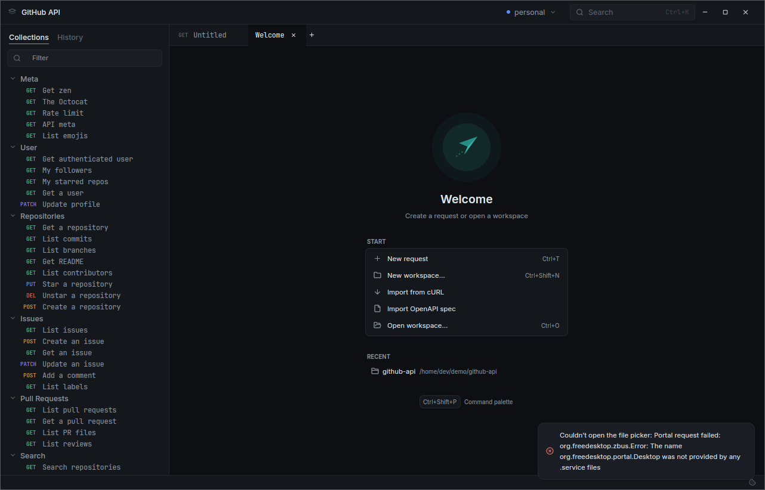
Task: Choose Import from cURL
Action: click(x=467, y=292)
